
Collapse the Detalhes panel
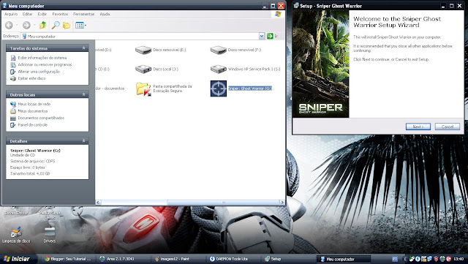pos(84,141)
